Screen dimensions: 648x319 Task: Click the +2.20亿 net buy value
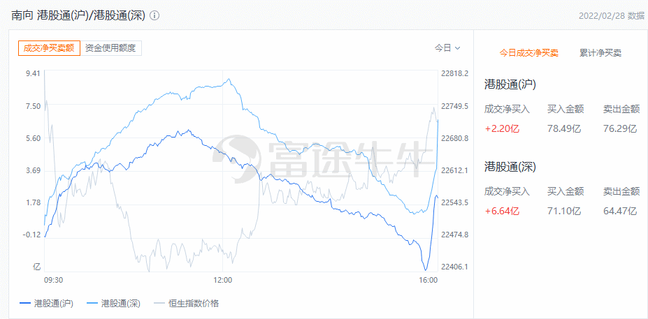[502, 128]
